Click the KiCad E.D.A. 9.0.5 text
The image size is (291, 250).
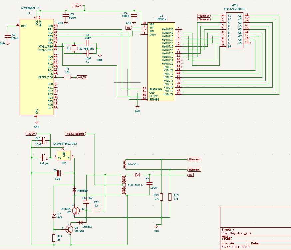point(235,247)
